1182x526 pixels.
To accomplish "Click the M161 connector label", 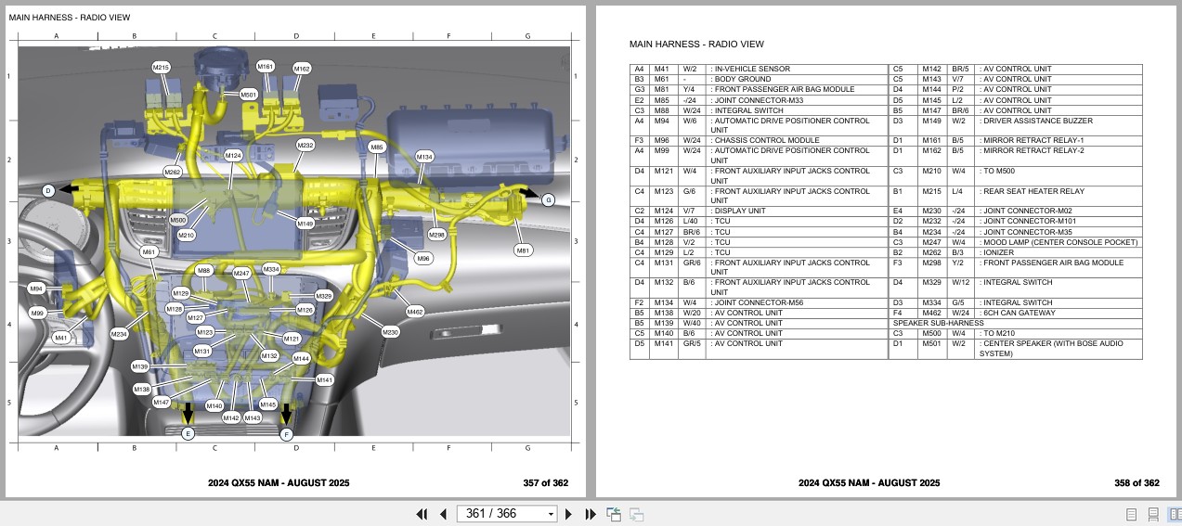I will 266,66.
